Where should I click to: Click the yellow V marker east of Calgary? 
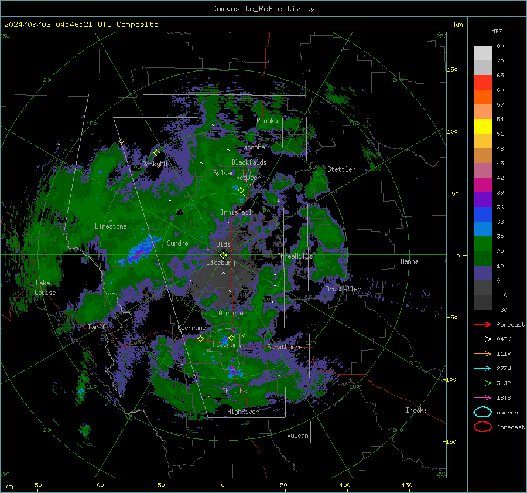[244, 335]
